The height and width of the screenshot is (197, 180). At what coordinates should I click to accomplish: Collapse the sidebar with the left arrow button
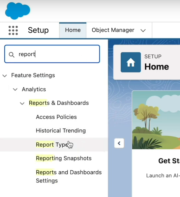pos(119,143)
